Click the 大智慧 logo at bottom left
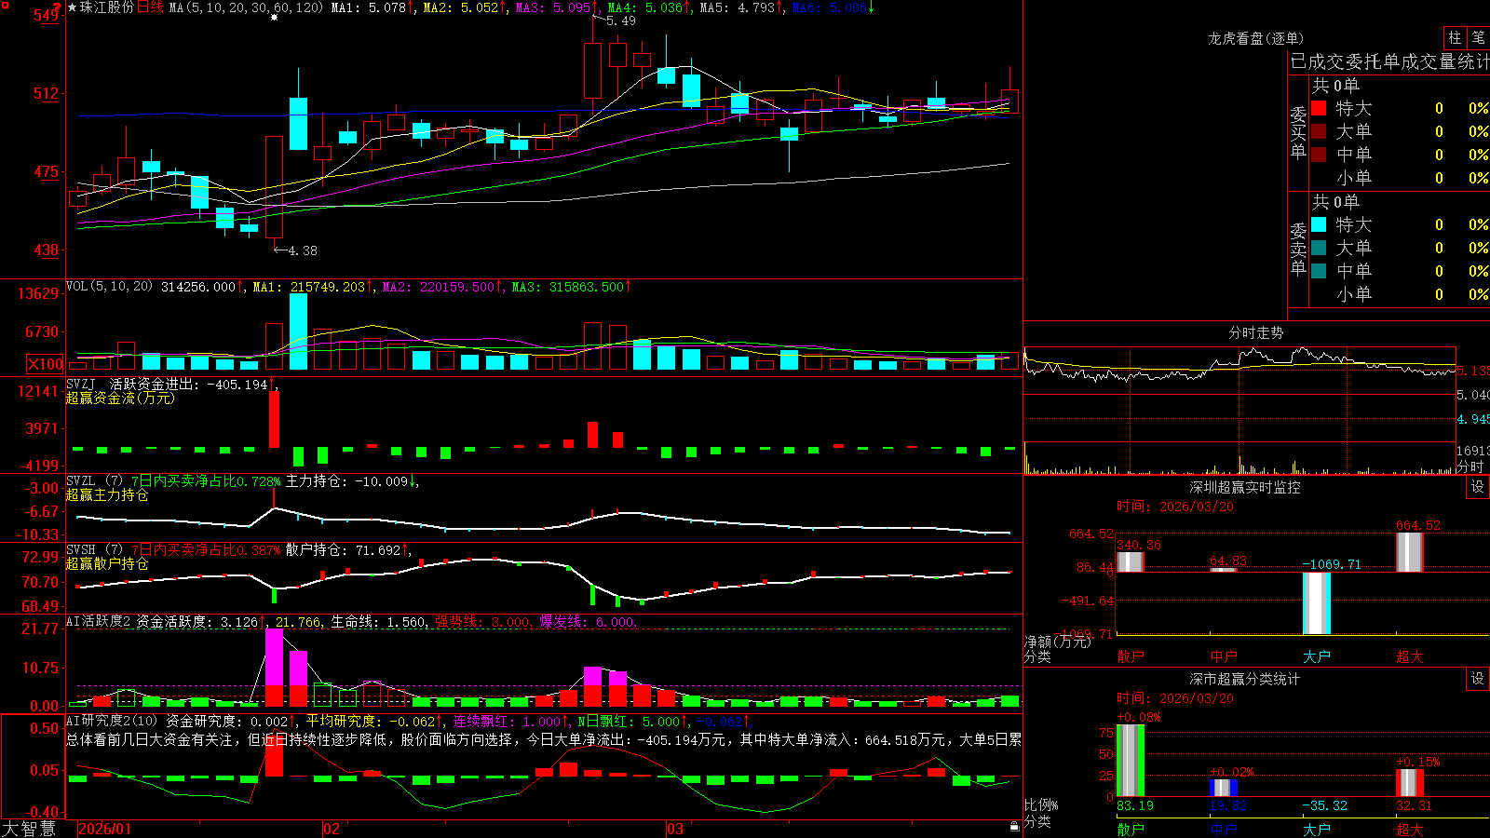1490x838 pixels. [x=29, y=829]
